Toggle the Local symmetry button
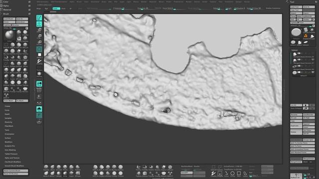The width and height of the screenshot is (319, 179). 39,84
